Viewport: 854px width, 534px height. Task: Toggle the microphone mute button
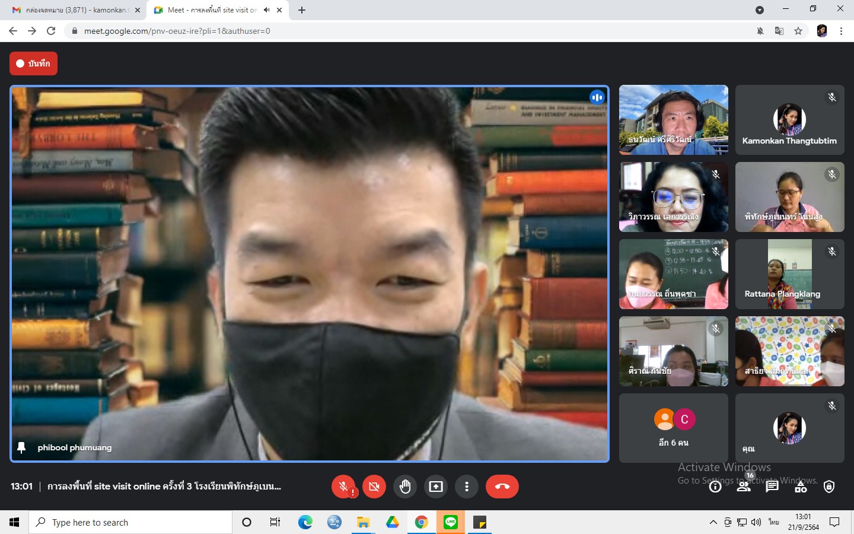(343, 487)
